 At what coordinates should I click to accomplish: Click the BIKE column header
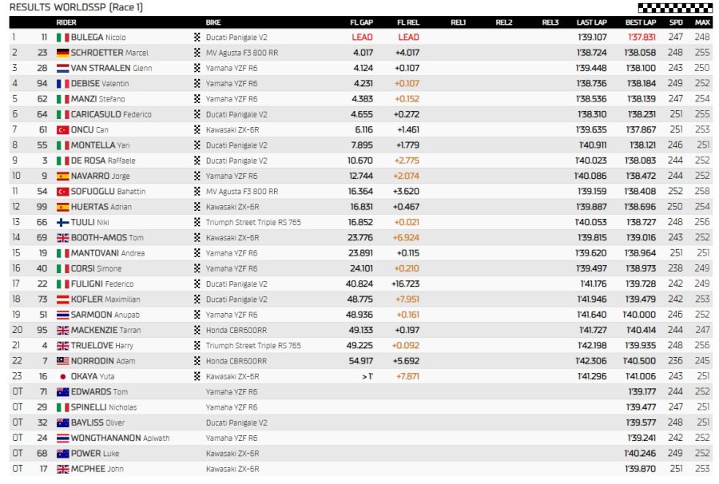tap(213, 22)
